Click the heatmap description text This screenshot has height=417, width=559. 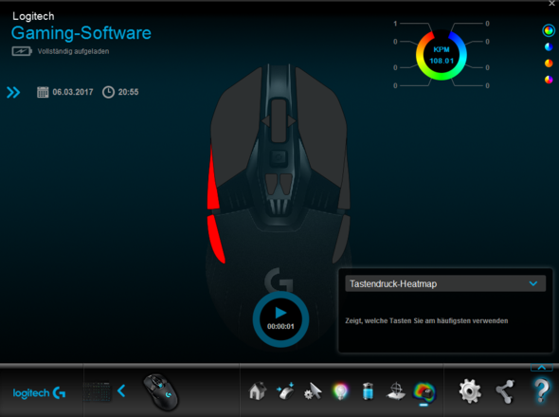426,320
